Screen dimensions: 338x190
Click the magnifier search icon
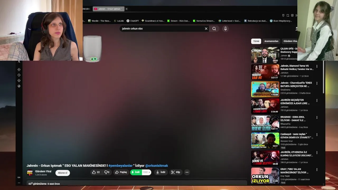click(214, 28)
